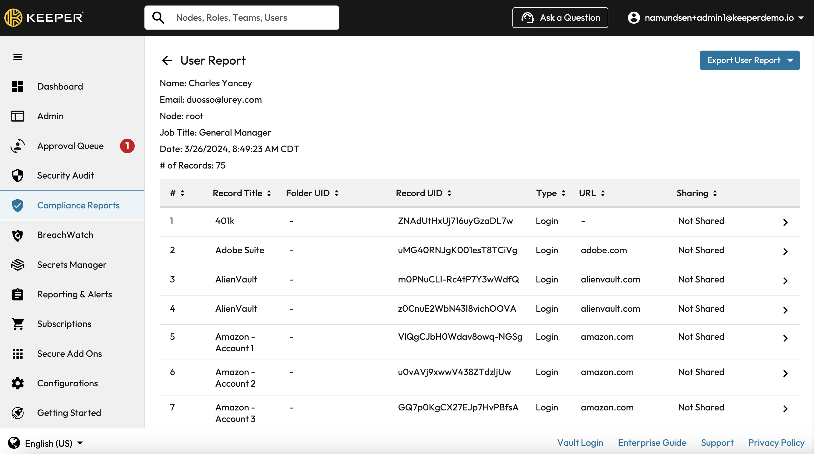Collapse sidebar with hamburger menu icon

[x=17, y=57]
